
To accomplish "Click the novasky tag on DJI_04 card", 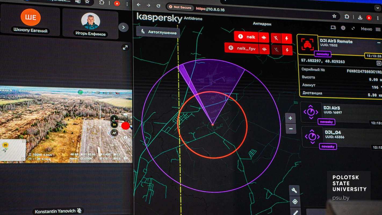I will pos(328,146).
